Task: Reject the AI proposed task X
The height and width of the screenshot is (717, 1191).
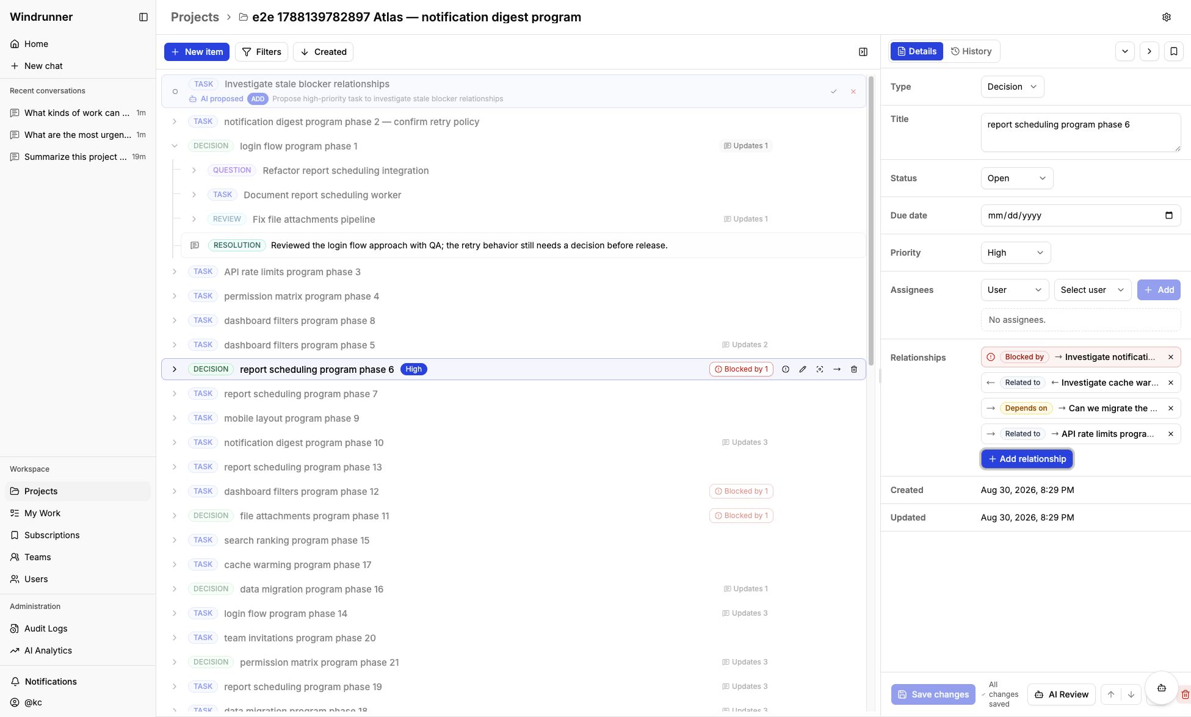Action: pyautogui.click(x=853, y=92)
